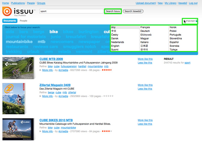Screen dimensions: 202x144
Task: Choose Dansk in language list
Action: coord(115,38)
